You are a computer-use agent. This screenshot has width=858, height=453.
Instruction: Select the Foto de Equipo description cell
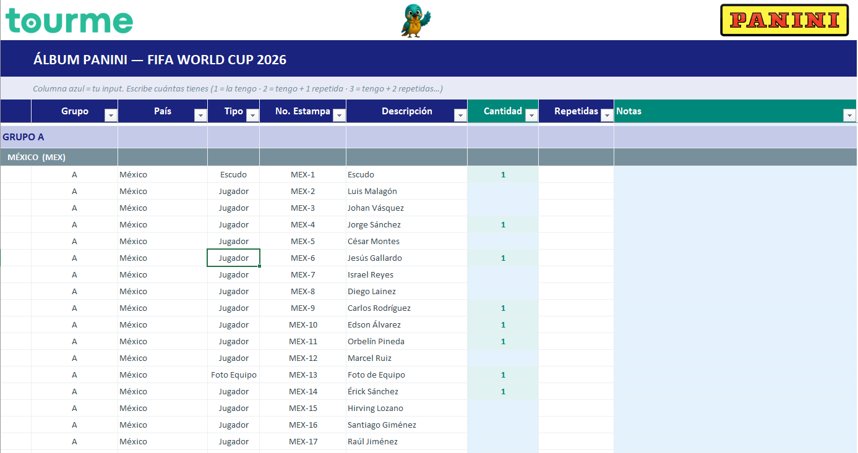pyautogui.click(x=406, y=375)
